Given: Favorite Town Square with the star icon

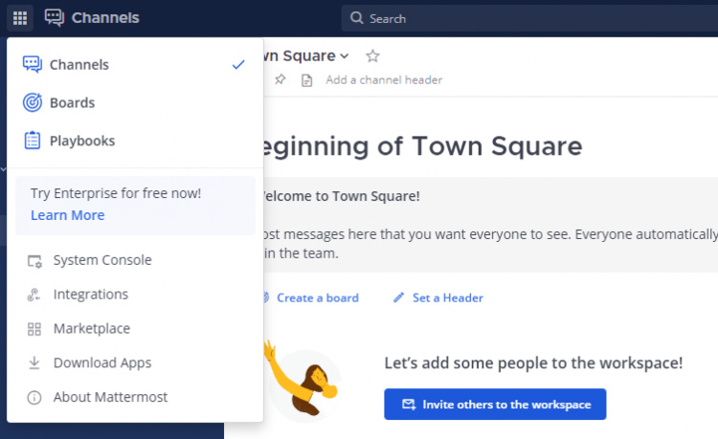Looking at the screenshot, I should coord(372,56).
